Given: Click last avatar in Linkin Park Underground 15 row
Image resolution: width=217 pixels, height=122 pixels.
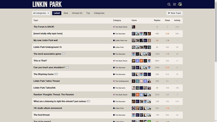Looking at the screenshot, I should 149,47.
